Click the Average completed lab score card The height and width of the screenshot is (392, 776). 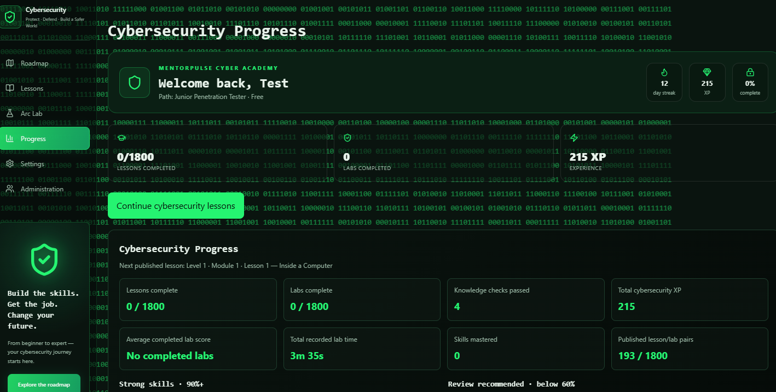(198, 349)
